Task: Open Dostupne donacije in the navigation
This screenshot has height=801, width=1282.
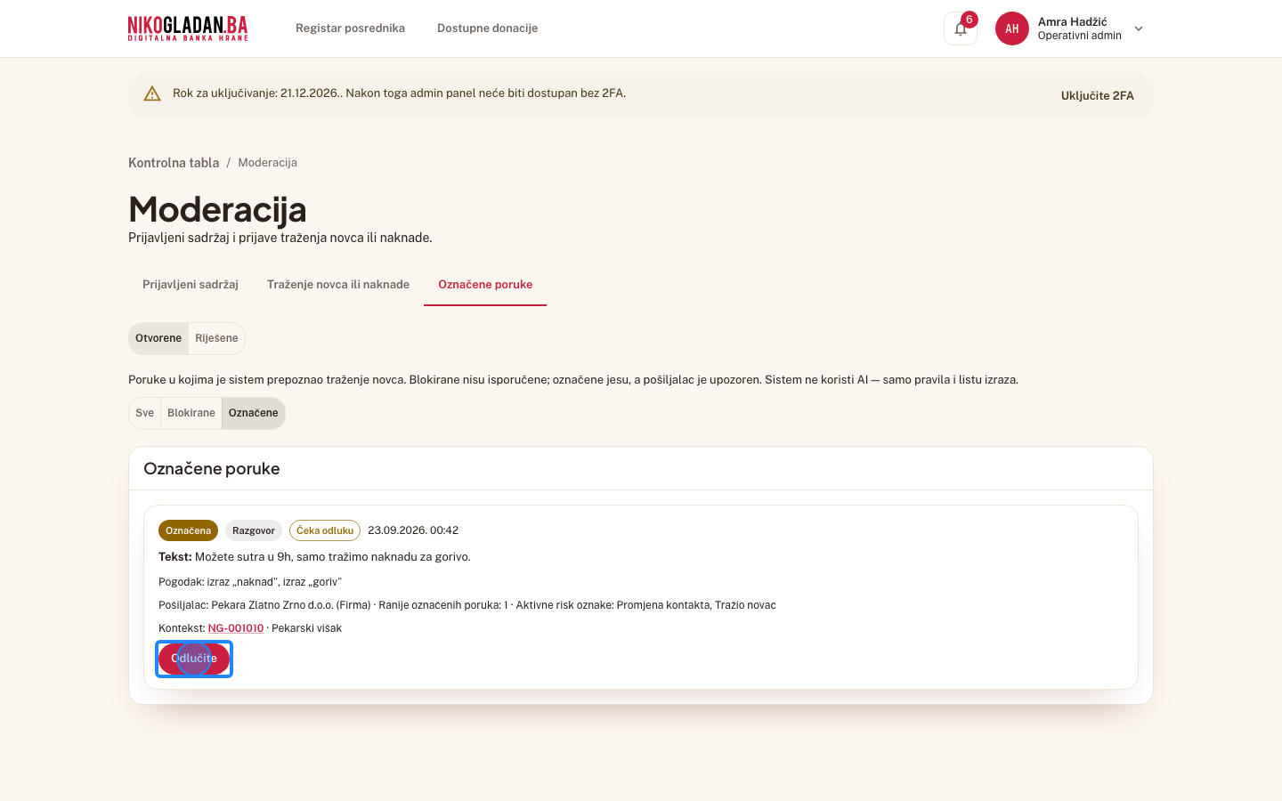Action: pos(487,28)
